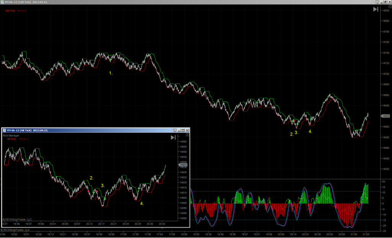
Task: Maximize the 48 Tick chart window
Action: coord(183,130)
